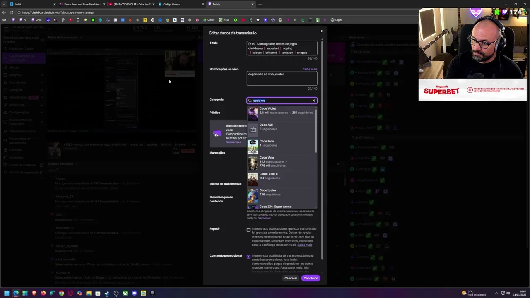Screen dimensions: 530x298
Task: Open the NFSe bookmark
Action: [224, 20]
